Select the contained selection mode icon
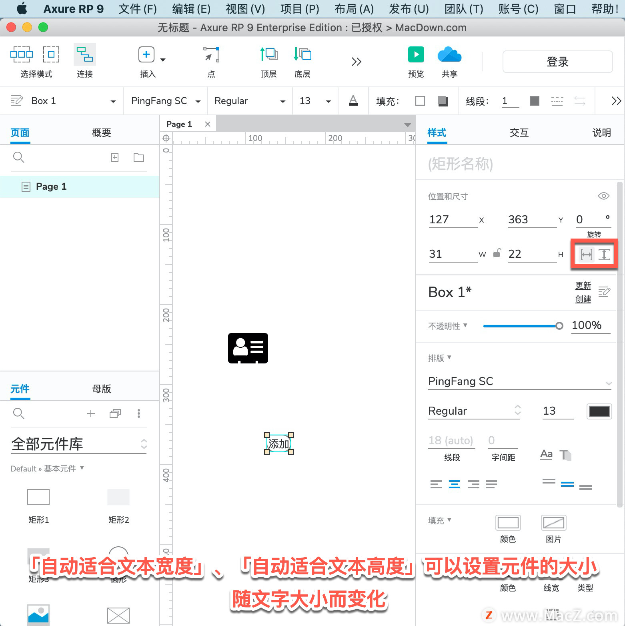This screenshot has height=626, width=625. pyautogui.click(x=51, y=54)
